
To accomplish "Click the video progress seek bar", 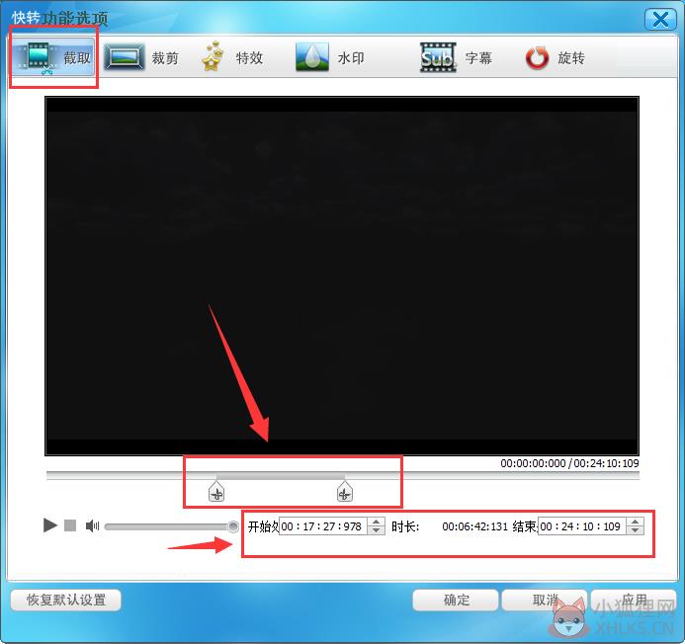I will click(x=342, y=475).
